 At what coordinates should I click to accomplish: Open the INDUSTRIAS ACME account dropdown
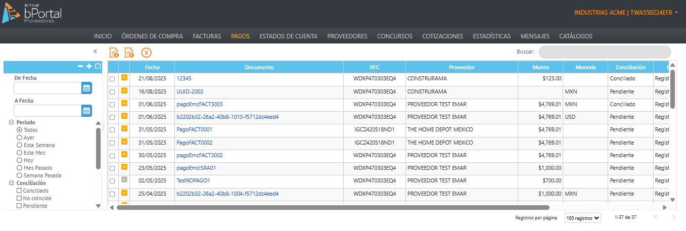pyautogui.click(x=626, y=12)
